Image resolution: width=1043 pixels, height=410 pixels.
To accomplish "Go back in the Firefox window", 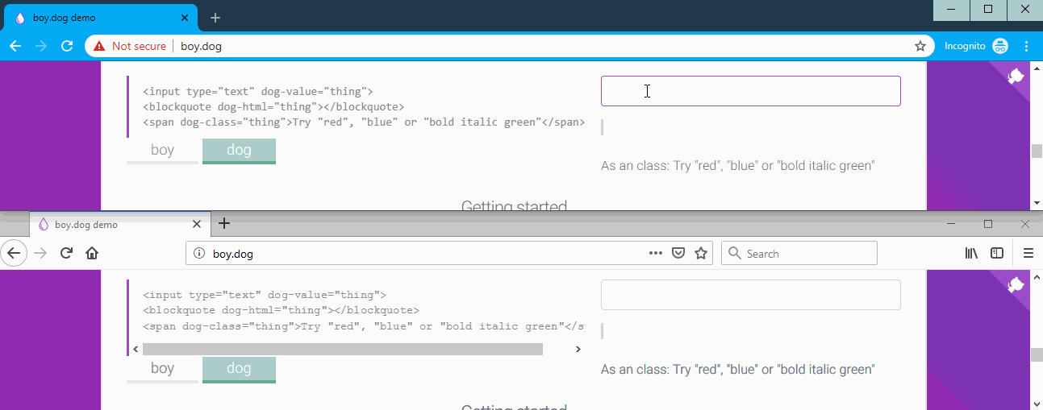I will 14,253.
